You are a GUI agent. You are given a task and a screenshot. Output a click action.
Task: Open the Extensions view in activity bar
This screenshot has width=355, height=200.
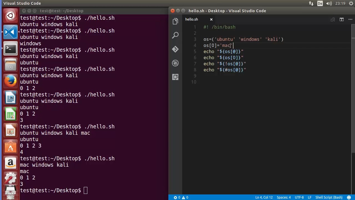click(x=175, y=77)
